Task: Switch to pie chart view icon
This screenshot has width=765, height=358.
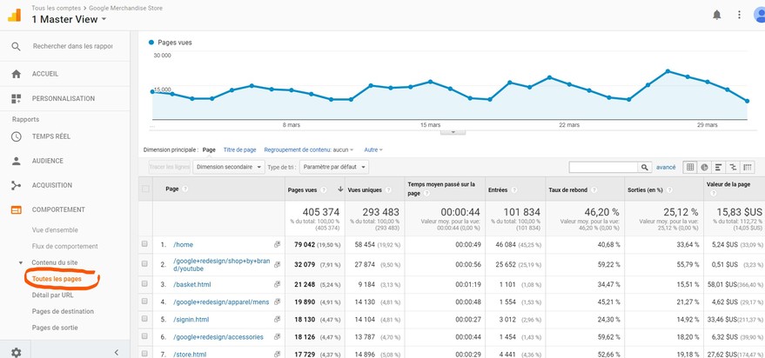Action: 704,167
